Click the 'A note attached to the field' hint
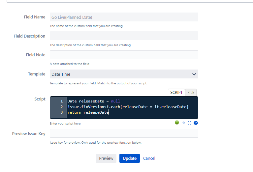Image resolution: width=253 pixels, height=172 pixels. pyautogui.click(x=70, y=64)
